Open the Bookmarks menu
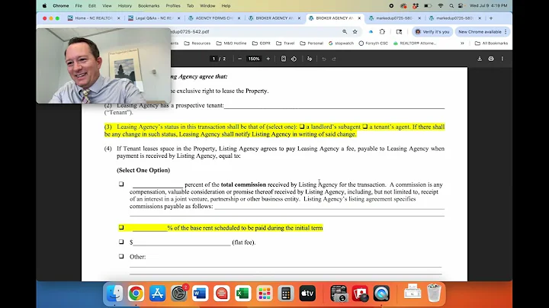Screen dimensions: 549x308 point(149,5)
